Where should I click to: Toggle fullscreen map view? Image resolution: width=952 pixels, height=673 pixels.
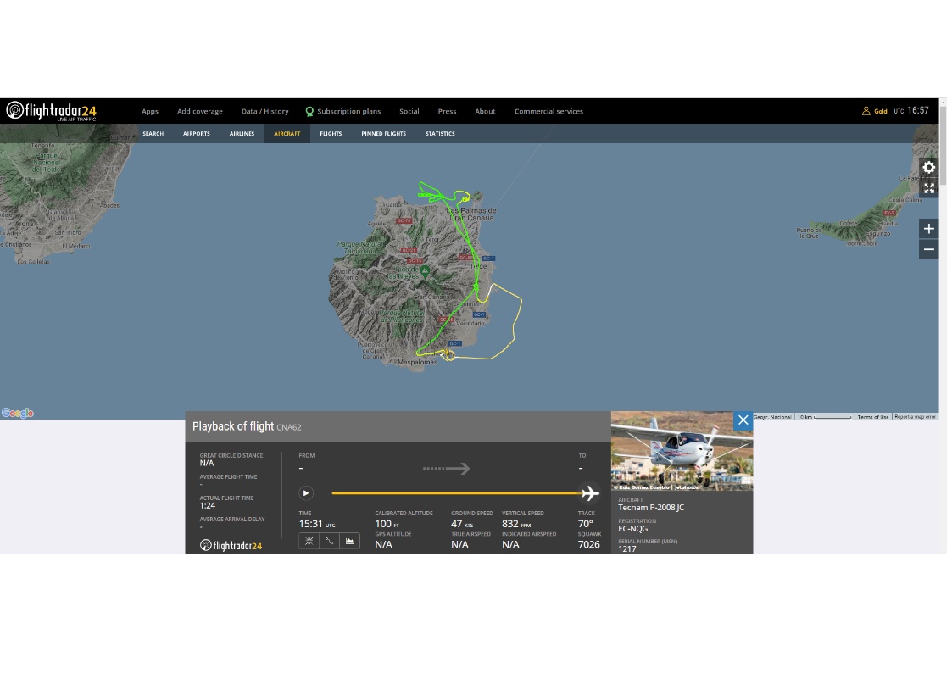929,189
